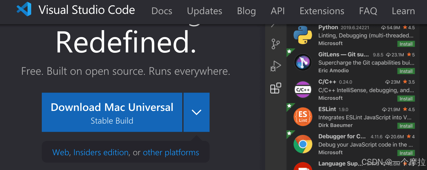Open the API menu item

278,11
